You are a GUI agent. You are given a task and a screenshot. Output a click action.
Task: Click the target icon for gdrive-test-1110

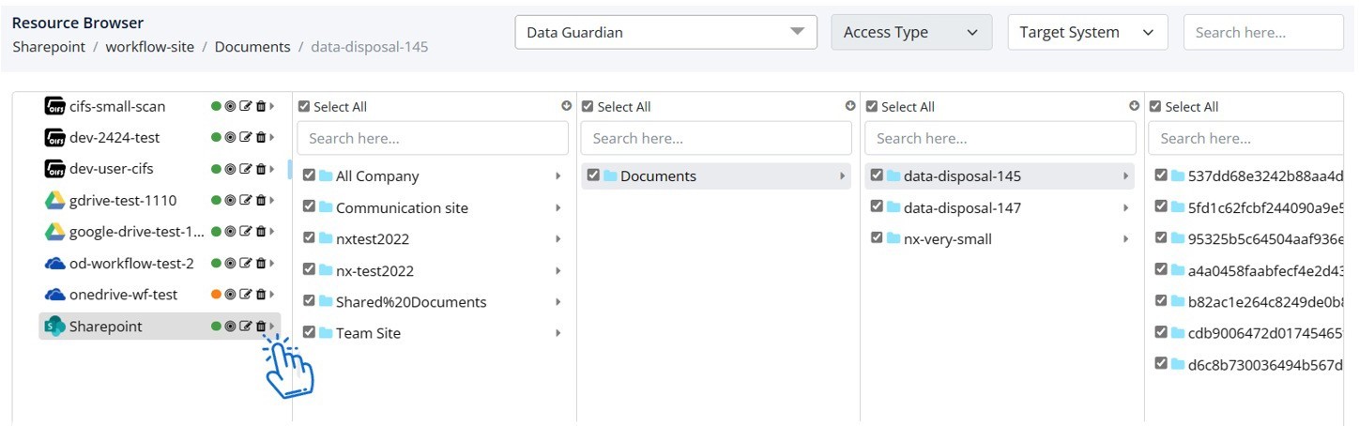click(x=231, y=201)
